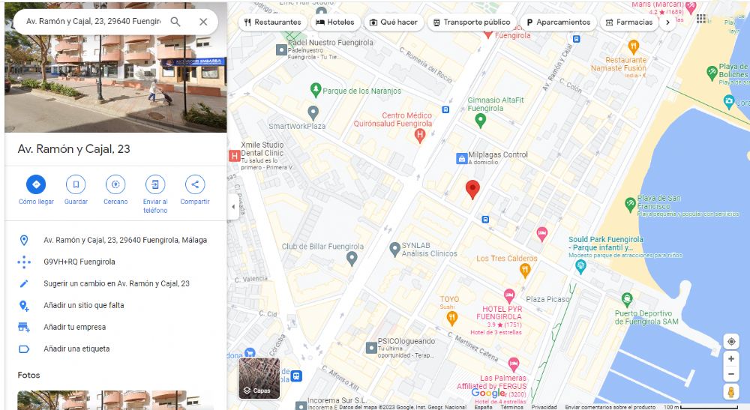Select the Hoteles filter chip
The height and width of the screenshot is (410, 750).
click(x=334, y=22)
